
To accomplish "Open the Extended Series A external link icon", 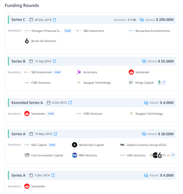I will 70,103.
